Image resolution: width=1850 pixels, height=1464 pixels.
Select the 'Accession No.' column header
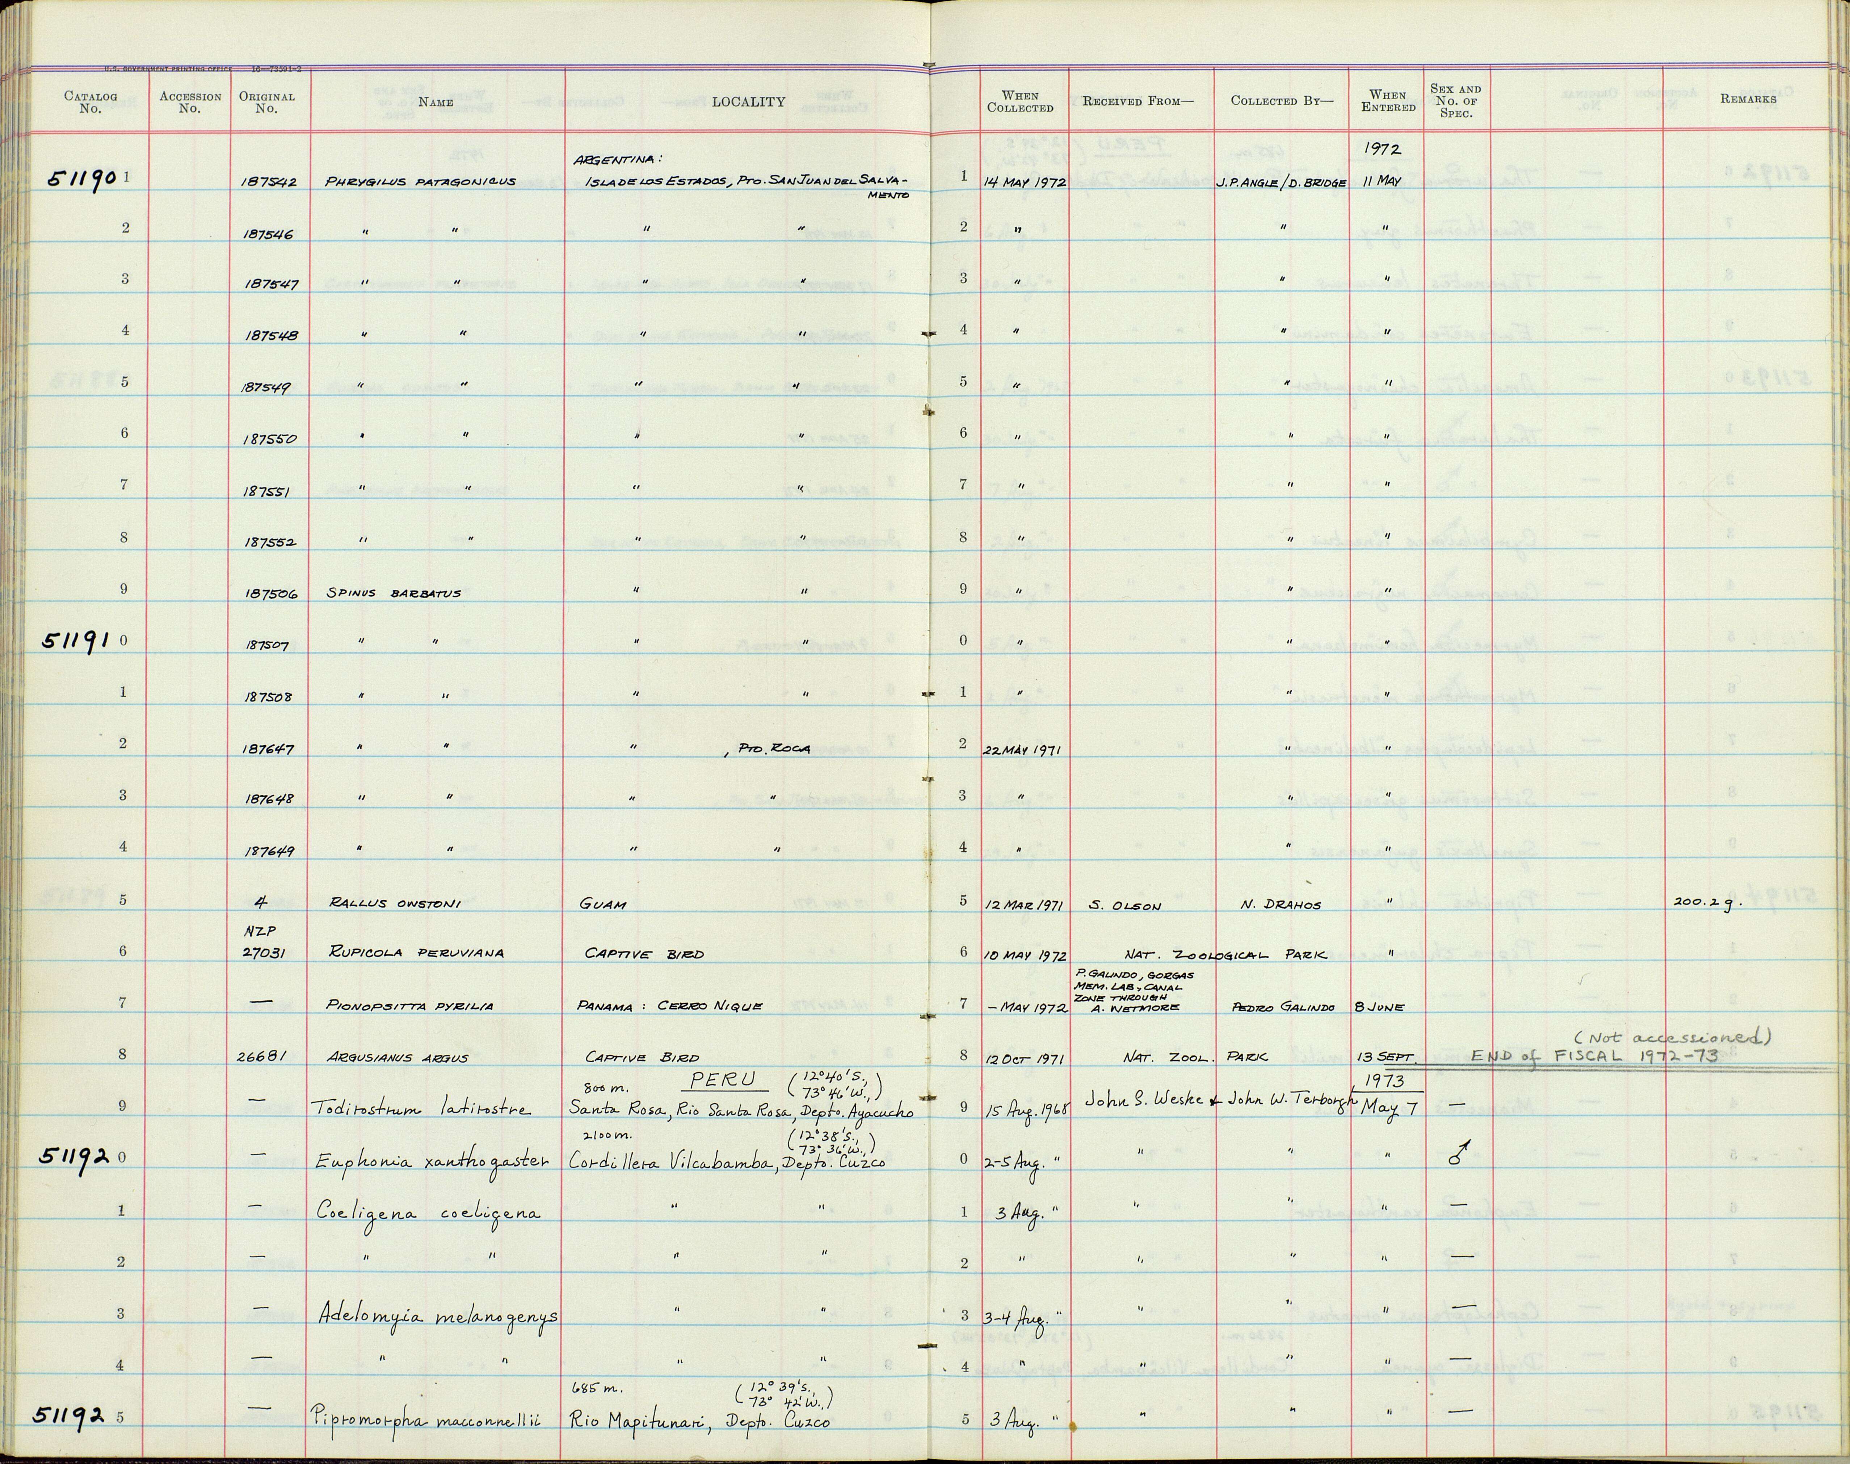click(190, 102)
